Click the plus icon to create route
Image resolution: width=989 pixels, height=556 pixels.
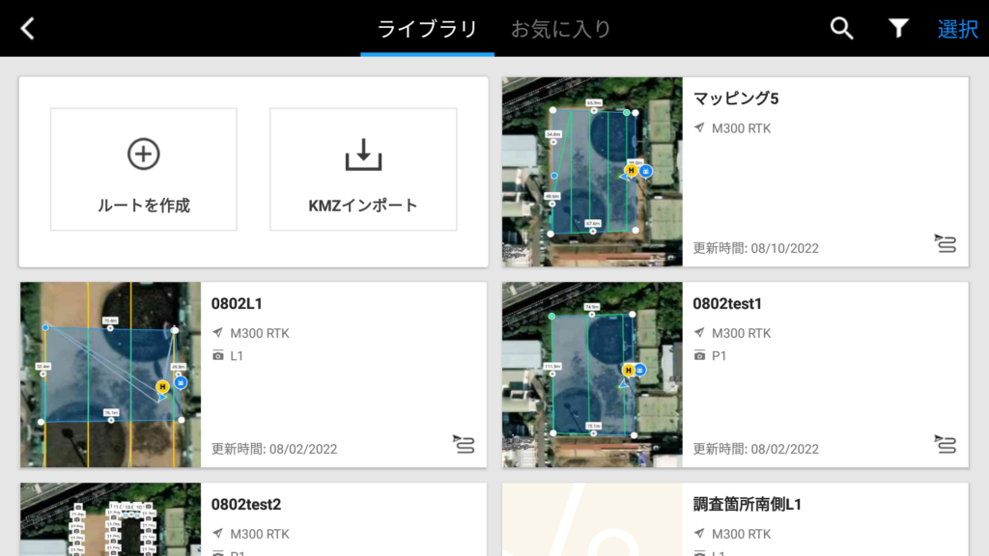click(x=143, y=153)
